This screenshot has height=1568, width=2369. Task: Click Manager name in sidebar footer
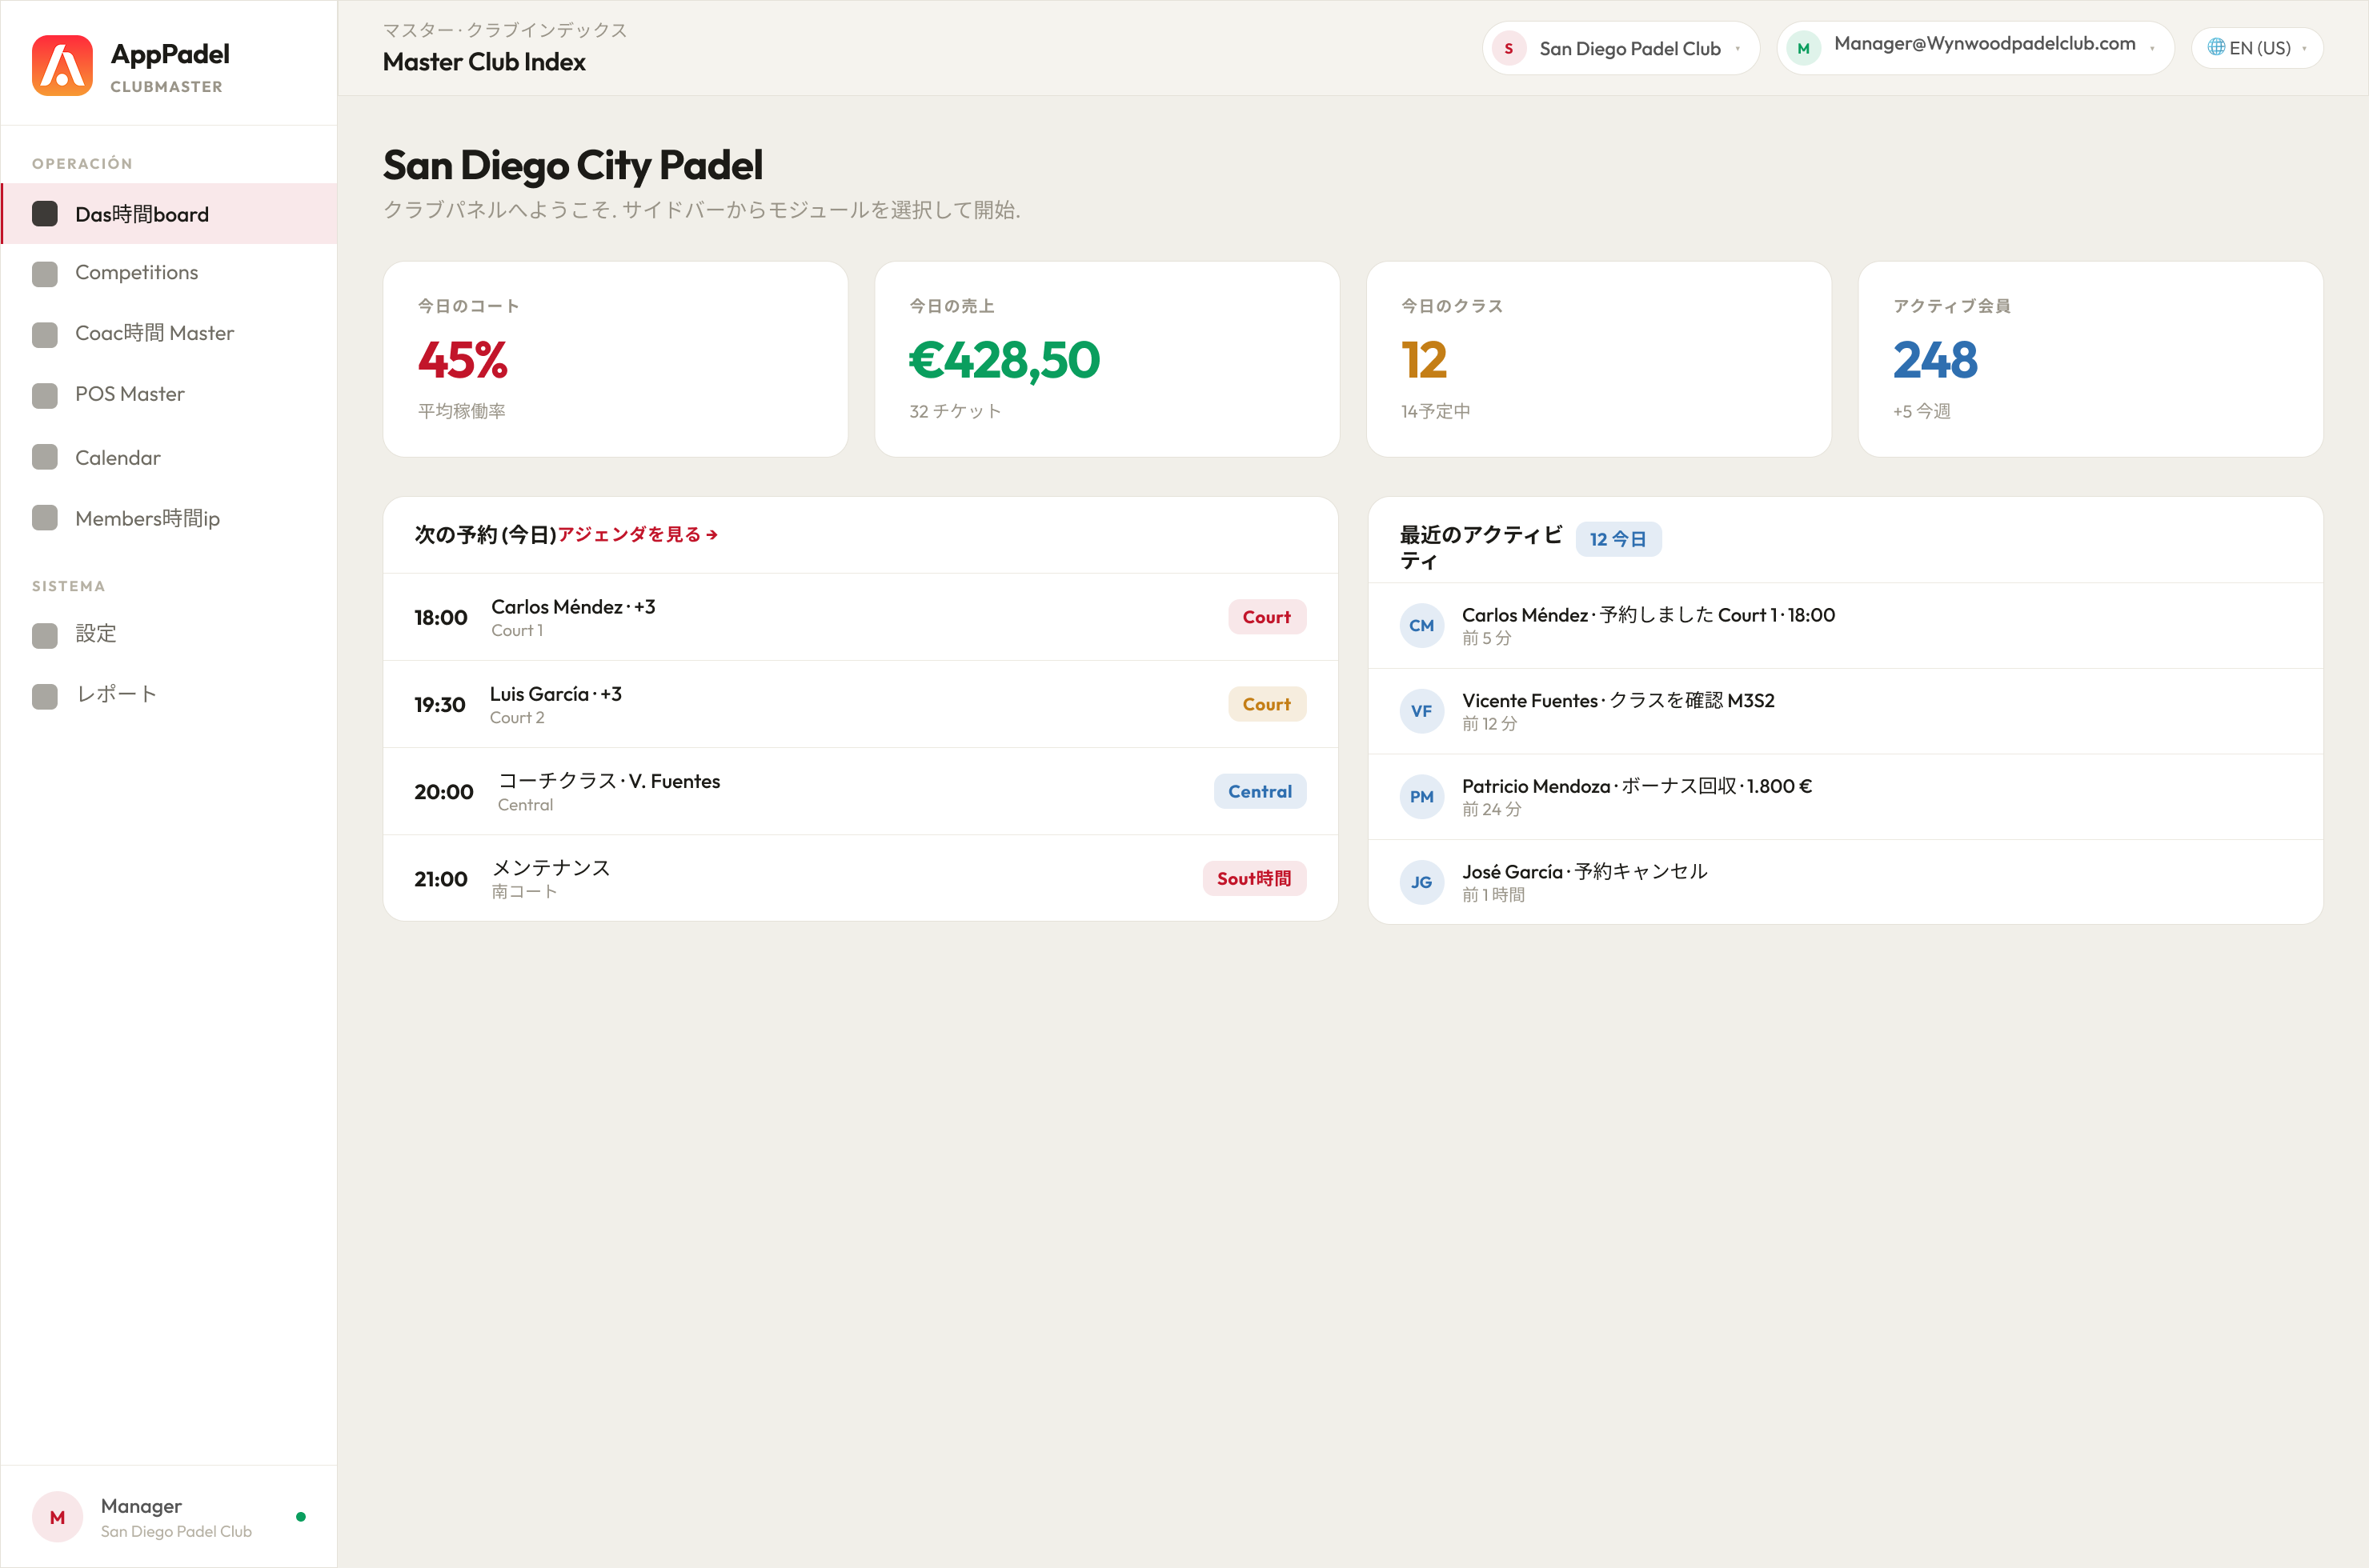pos(141,1506)
